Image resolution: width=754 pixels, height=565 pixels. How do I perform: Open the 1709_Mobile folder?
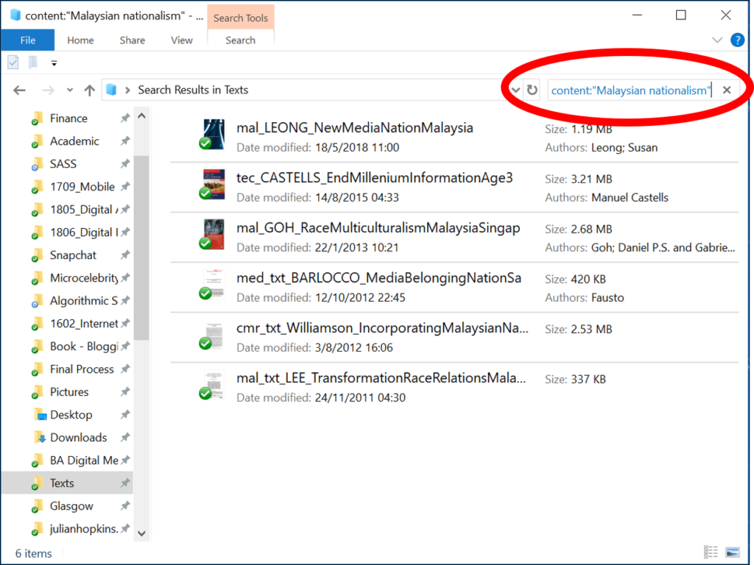point(82,186)
